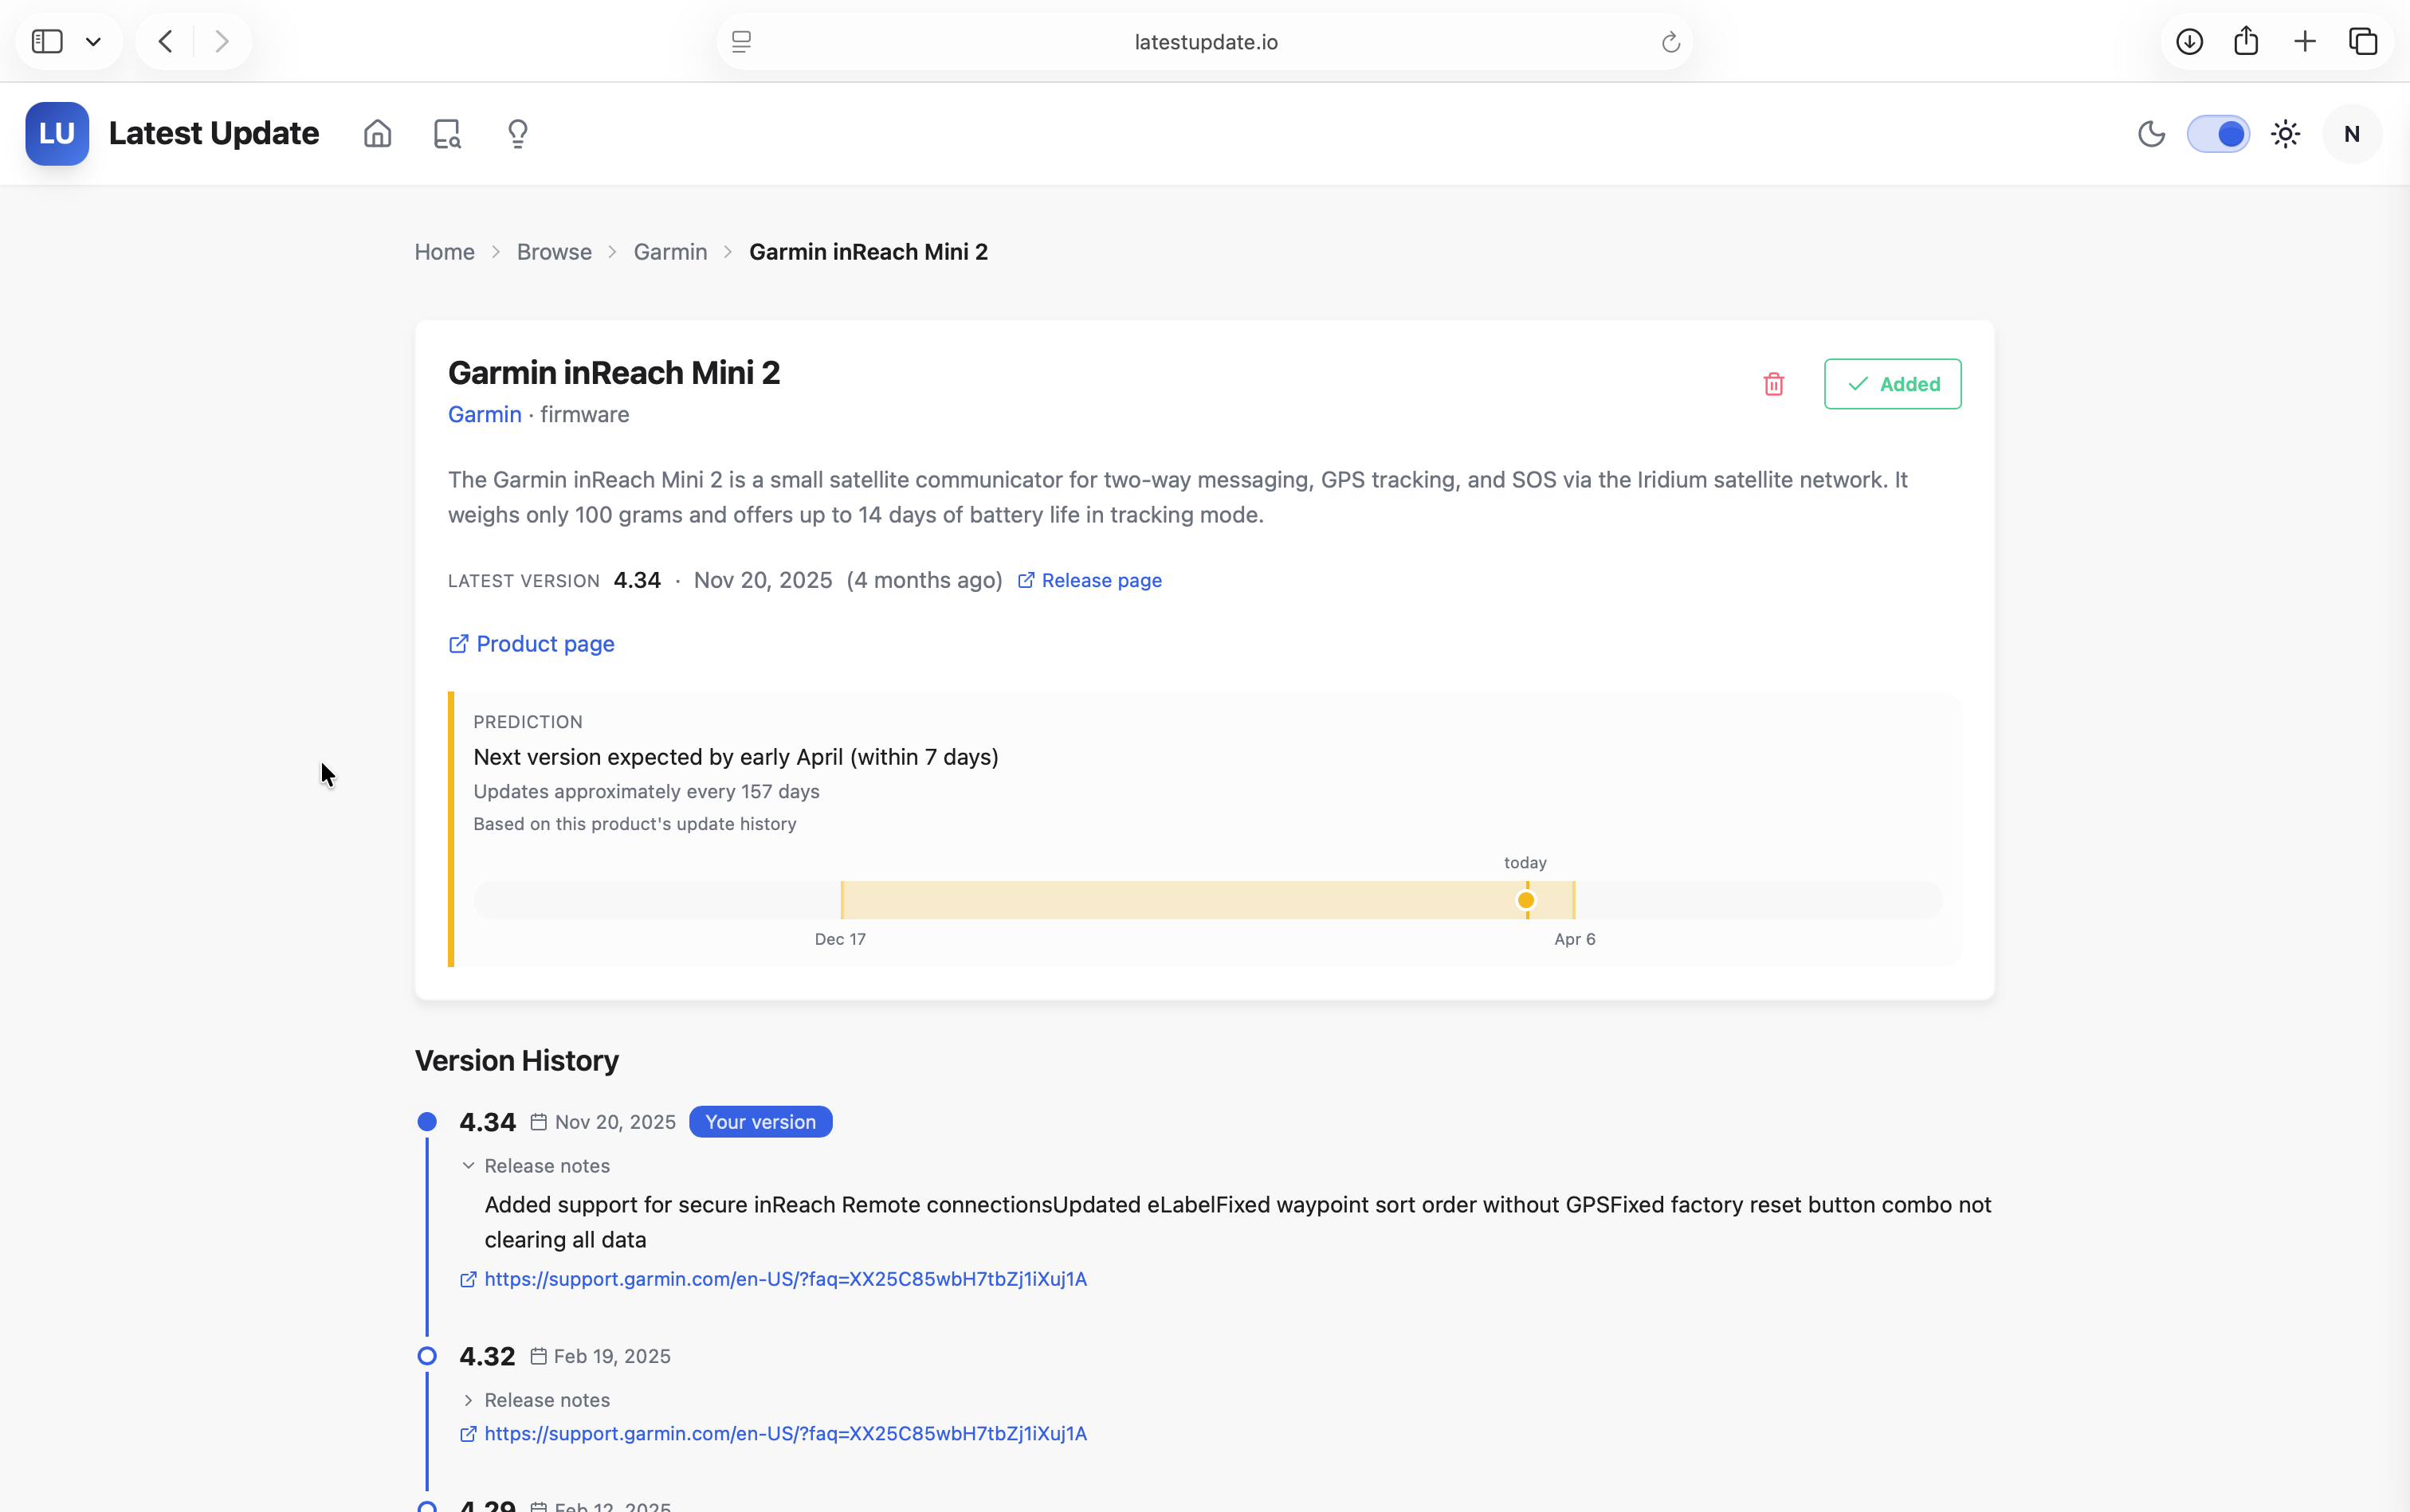Open the sidebar tab group dropdown arrow
Image resolution: width=2410 pixels, height=1512 pixels.
[93, 41]
